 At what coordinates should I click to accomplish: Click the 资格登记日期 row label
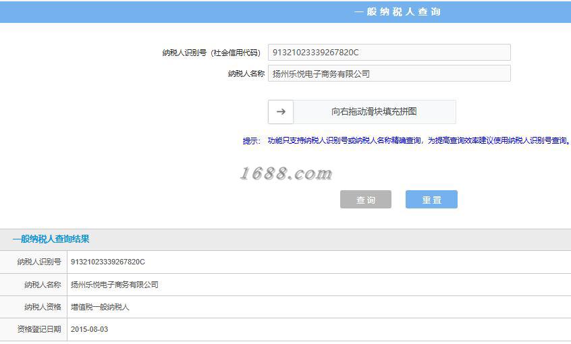coord(39,329)
